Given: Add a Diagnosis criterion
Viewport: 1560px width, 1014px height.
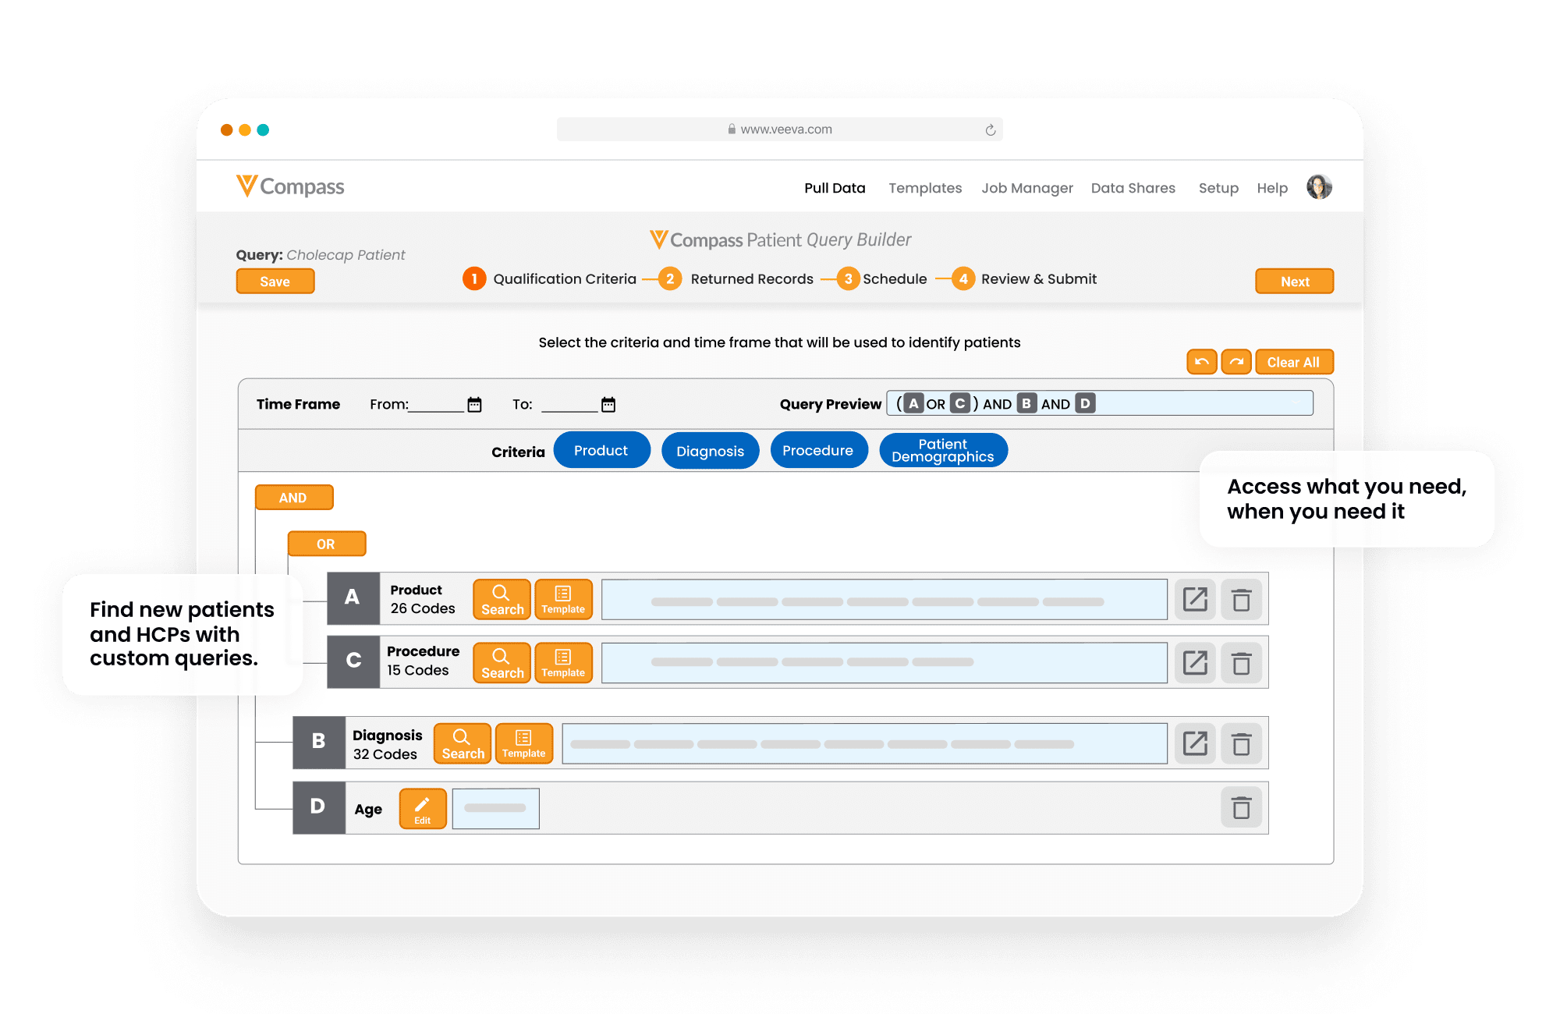Looking at the screenshot, I should (710, 450).
